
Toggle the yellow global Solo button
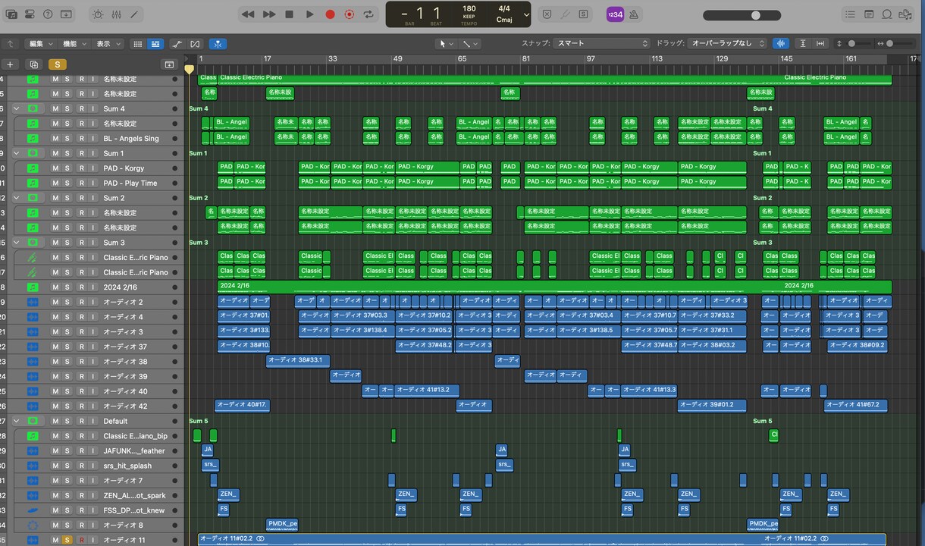click(57, 64)
